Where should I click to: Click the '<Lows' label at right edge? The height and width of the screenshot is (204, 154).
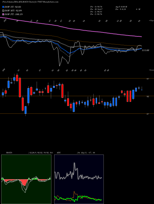pos(151,70)
